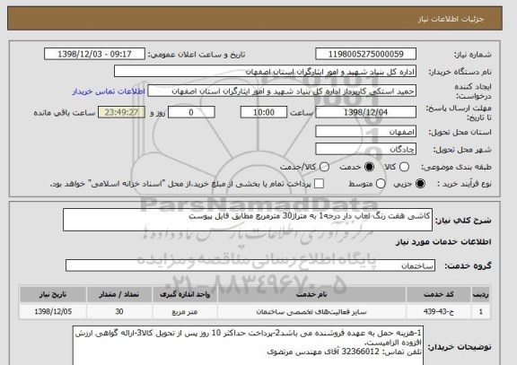
Task: Click the deadline hour field 10:00
Action: tap(264, 112)
